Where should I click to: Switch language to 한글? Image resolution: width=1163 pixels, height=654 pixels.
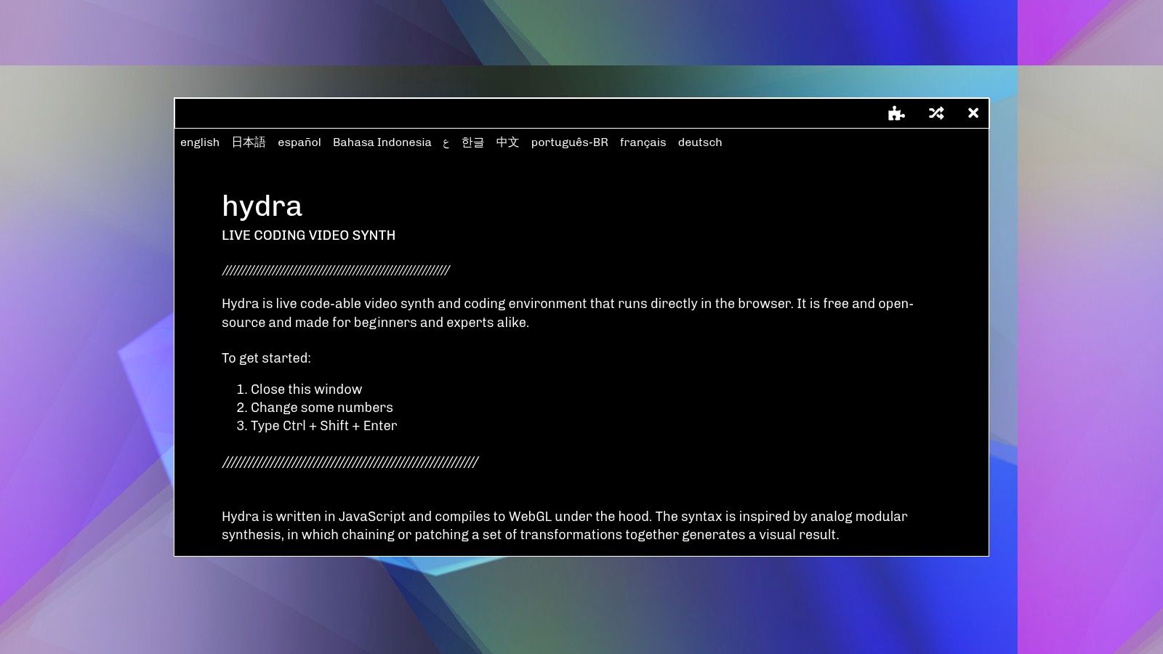[472, 142]
